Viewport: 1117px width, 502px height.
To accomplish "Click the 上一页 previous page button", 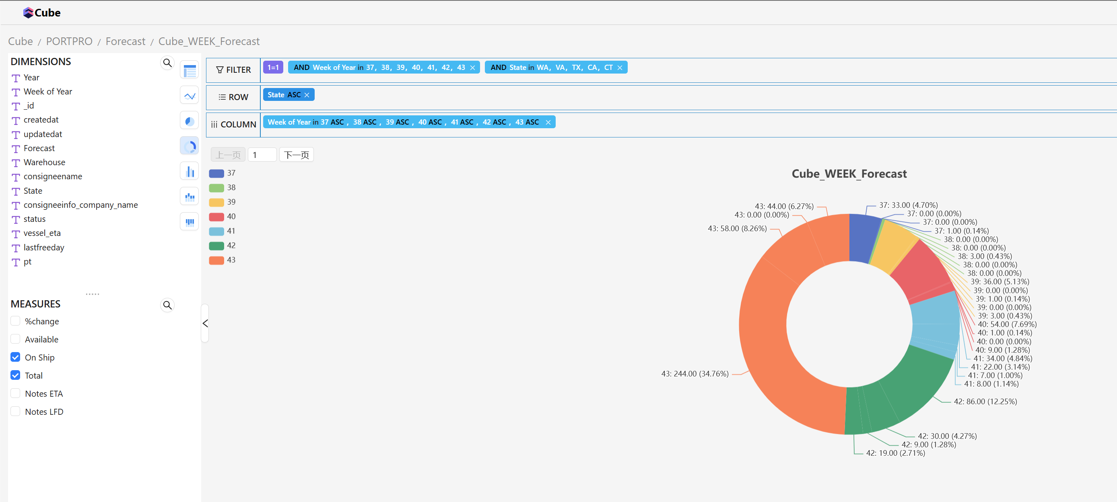I will click(x=227, y=155).
